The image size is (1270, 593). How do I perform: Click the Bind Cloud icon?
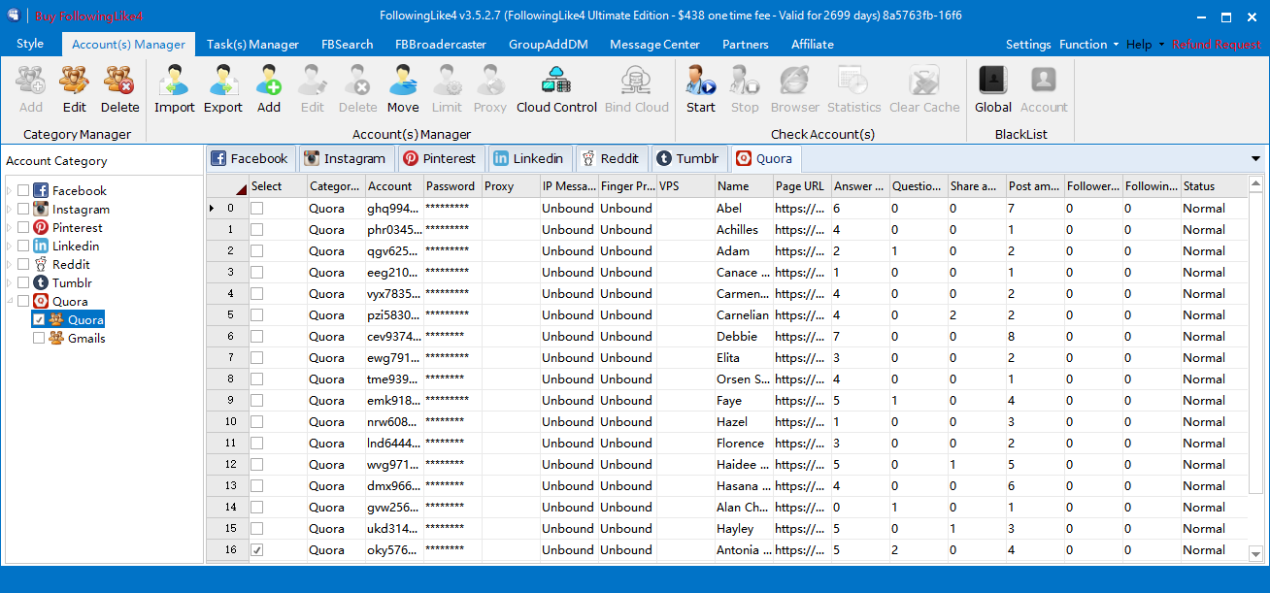[x=637, y=89]
